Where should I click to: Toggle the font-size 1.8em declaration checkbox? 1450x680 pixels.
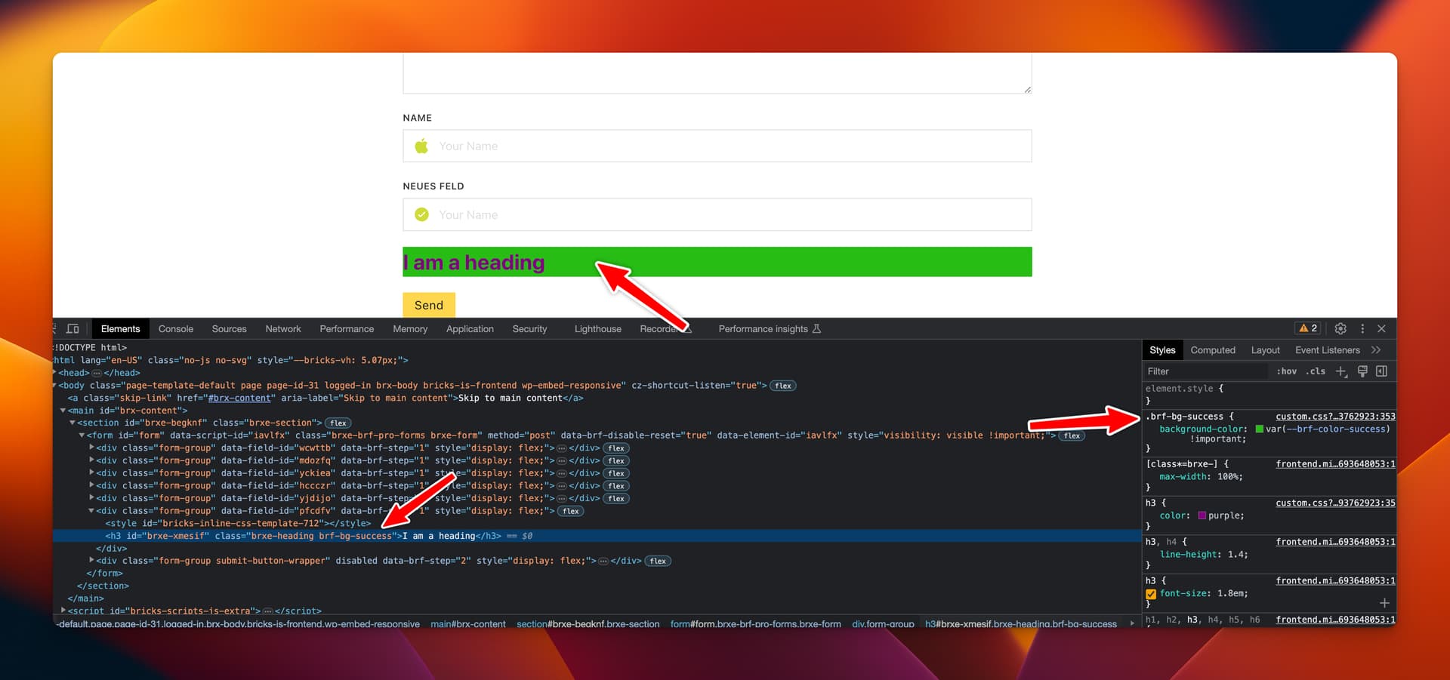1151,594
